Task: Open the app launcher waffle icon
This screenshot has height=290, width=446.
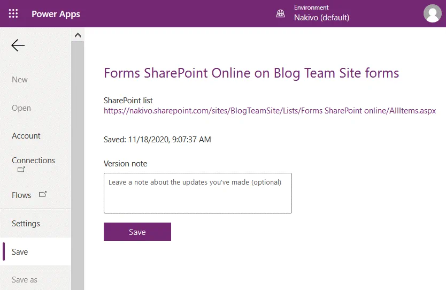Action: [13, 14]
